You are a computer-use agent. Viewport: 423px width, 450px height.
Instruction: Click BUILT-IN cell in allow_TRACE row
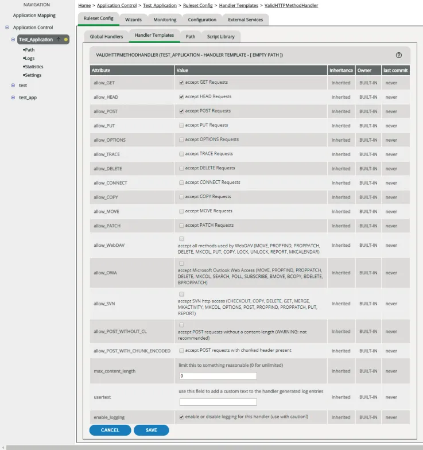point(368,154)
